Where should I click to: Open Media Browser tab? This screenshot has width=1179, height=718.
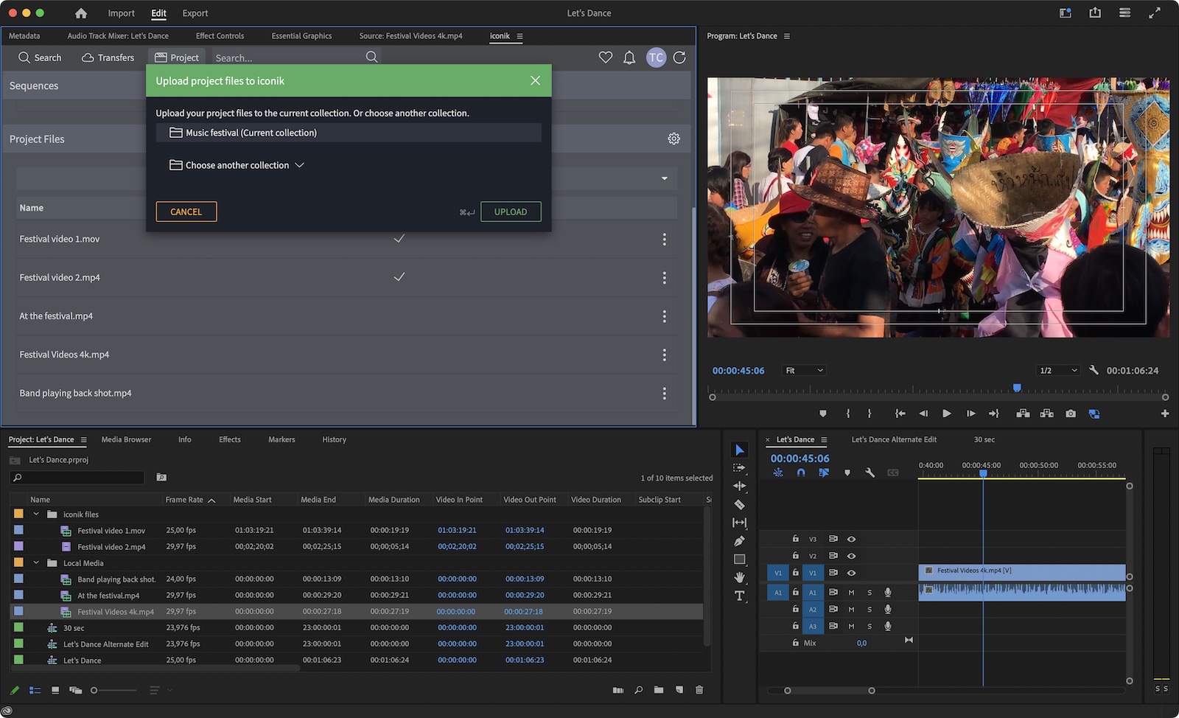tap(126, 439)
